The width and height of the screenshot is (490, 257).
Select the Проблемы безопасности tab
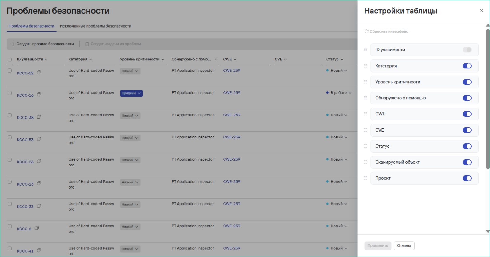pyautogui.click(x=31, y=26)
